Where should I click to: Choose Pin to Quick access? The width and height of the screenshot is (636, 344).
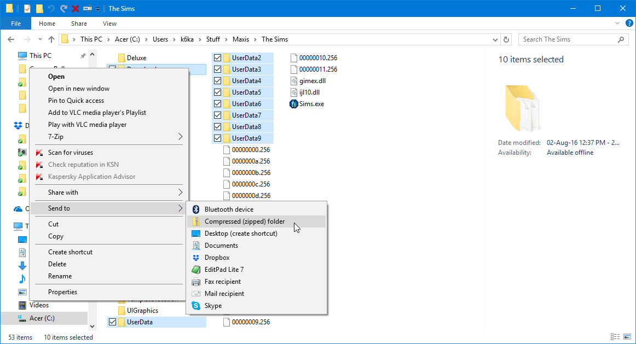(76, 101)
